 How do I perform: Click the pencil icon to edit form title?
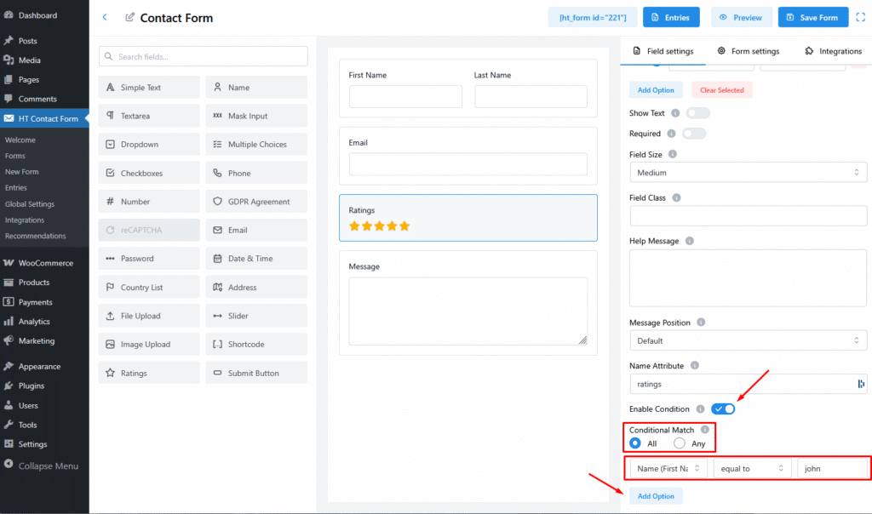tap(130, 17)
